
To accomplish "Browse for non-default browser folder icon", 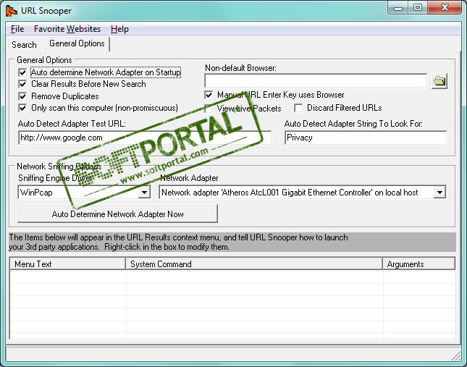I will (x=439, y=81).
